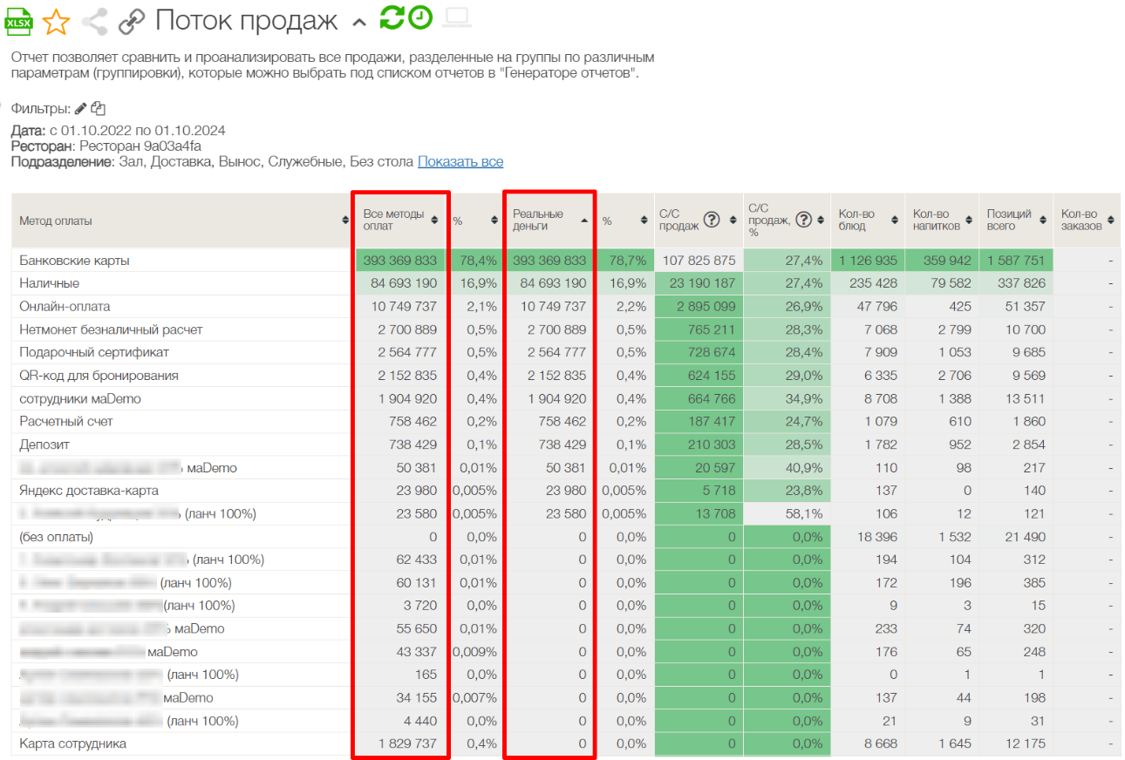Copy report link via chain icon
This screenshot has width=1125, height=760.
point(131,21)
